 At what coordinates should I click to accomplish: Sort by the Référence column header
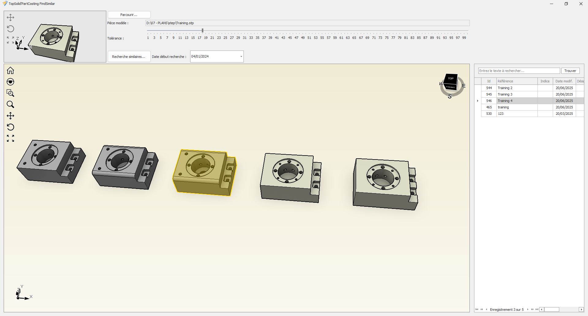(517, 81)
